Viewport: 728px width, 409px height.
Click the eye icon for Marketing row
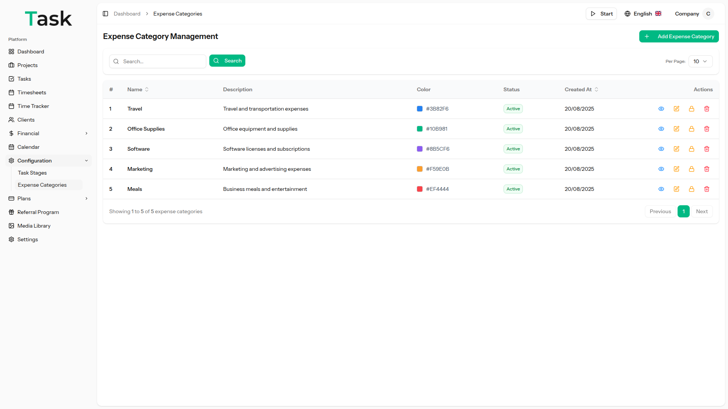click(661, 169)
